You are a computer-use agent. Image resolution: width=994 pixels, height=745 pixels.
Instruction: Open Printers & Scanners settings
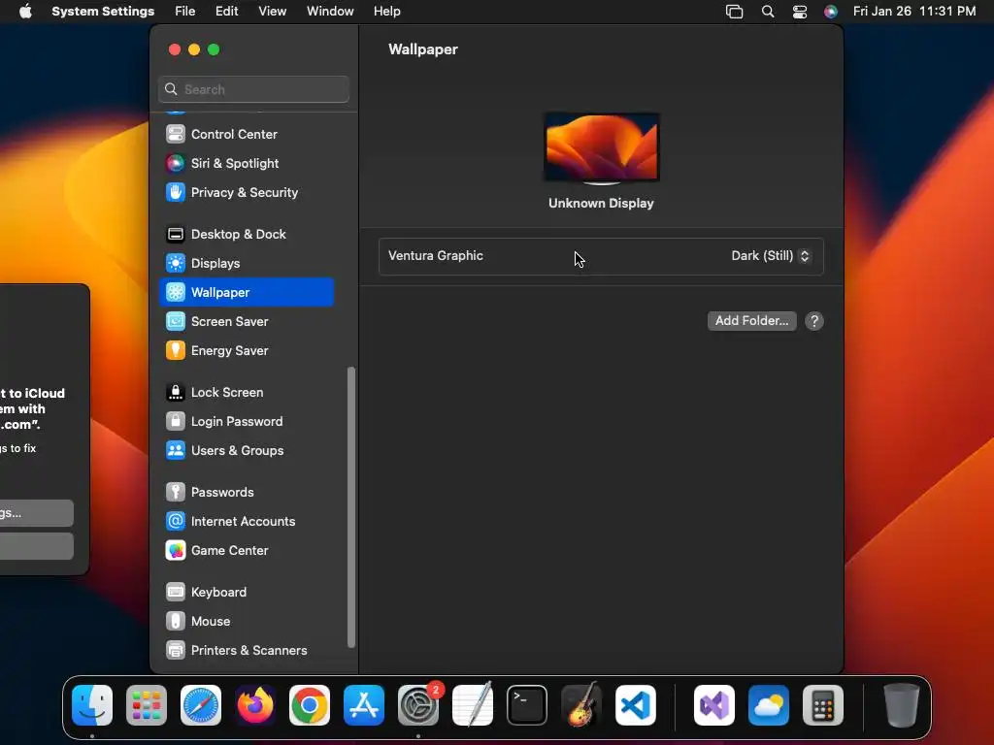(x=247, y=651)
